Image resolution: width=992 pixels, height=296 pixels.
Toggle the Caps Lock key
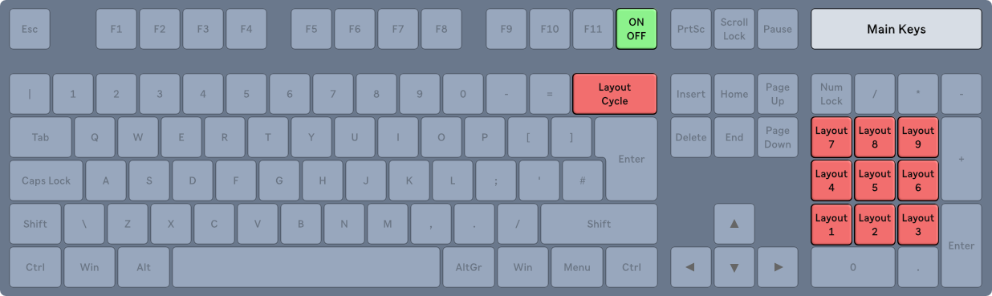click(x=47, y=180)
